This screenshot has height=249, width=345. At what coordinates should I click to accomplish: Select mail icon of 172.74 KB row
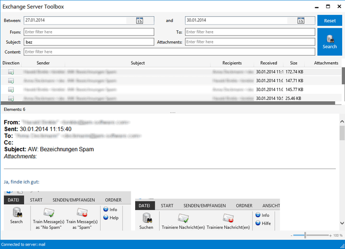click(x=11, y=72)
